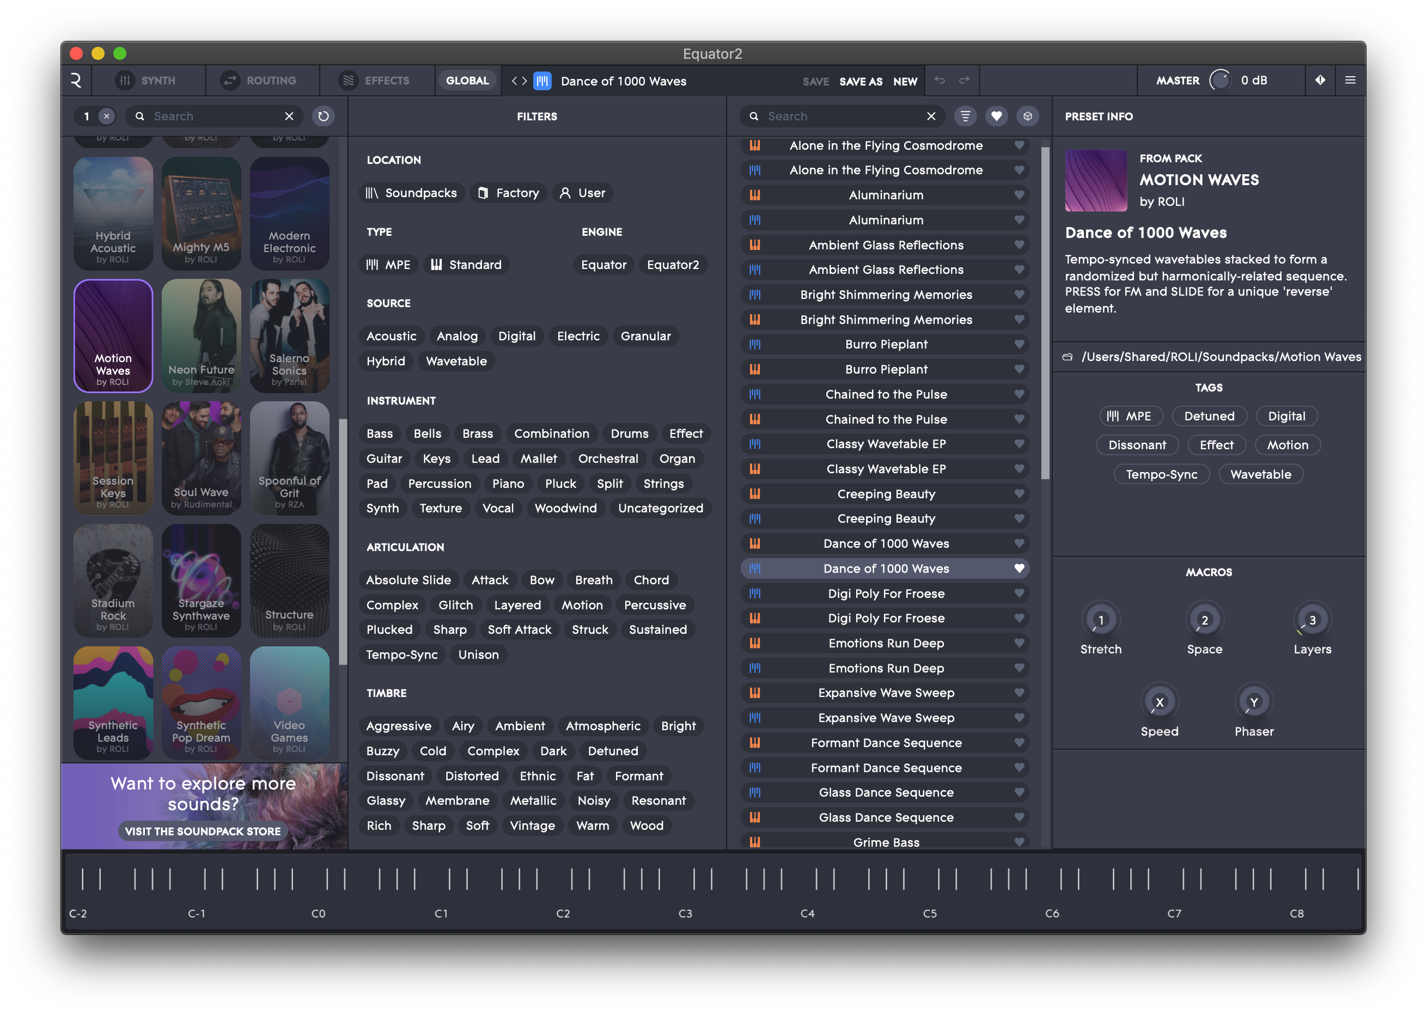Screen dimensions: 1427x1015
Task: Enable the Glassy timbre filter
Action: (386, 800)
